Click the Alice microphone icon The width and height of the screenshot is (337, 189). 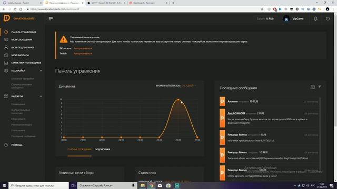pyautogui.click(x=133, y=185)
